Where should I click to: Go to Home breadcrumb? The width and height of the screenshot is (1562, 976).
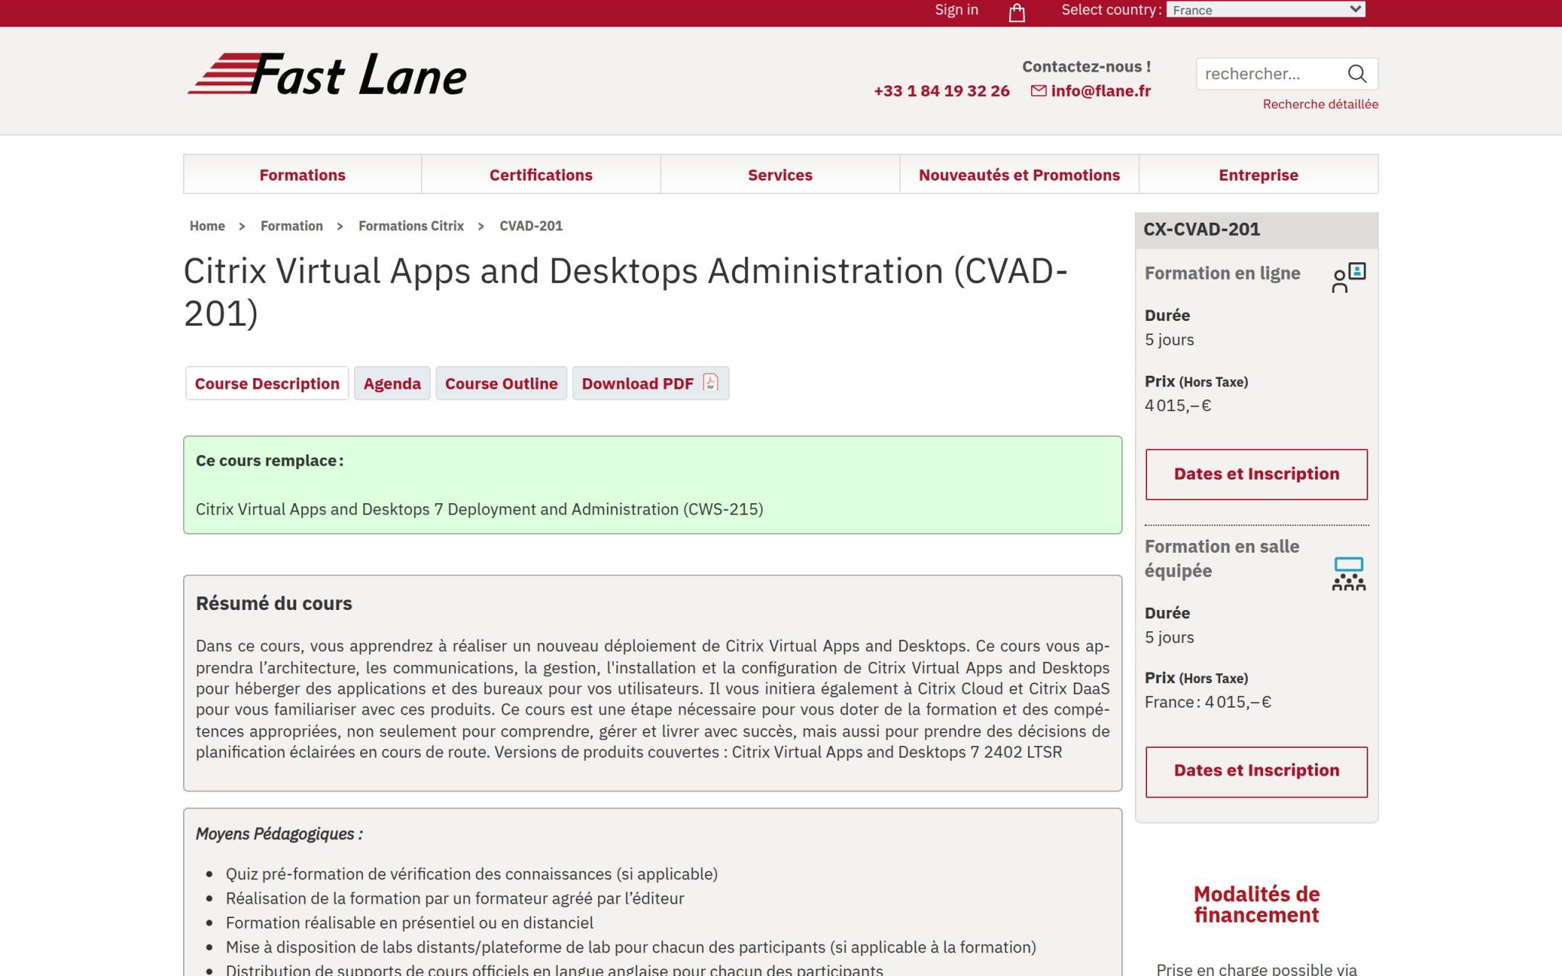pyautogui.click(x=207, y=226)
